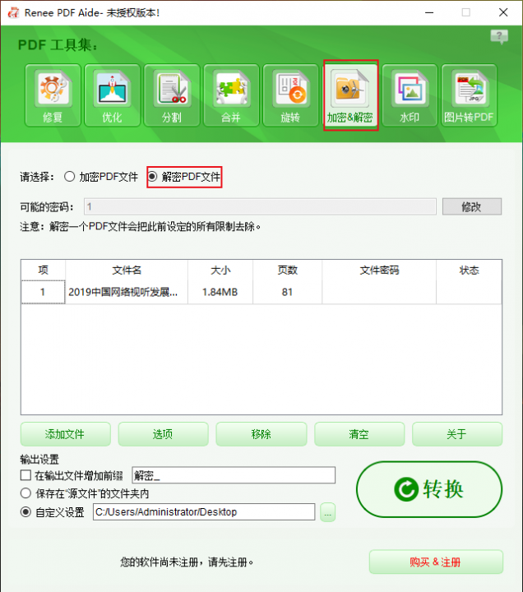
Task: Open the 图片转PDF image-to-PDF tool
Action: pos(469,95)
